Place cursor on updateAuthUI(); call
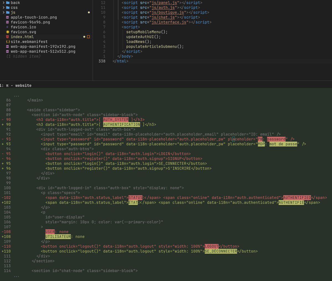332x281 pixels. point(143,37)
